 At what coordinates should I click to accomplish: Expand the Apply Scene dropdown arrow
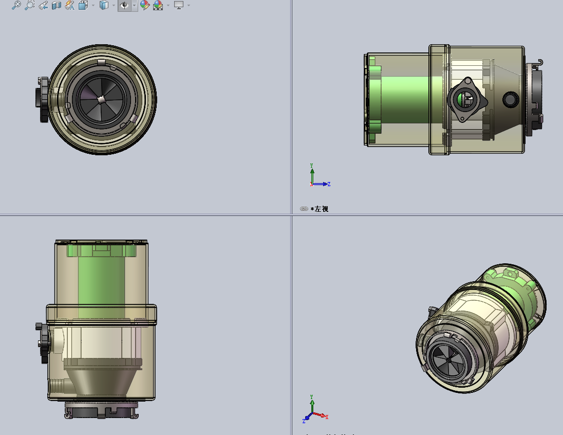[167, 6]
